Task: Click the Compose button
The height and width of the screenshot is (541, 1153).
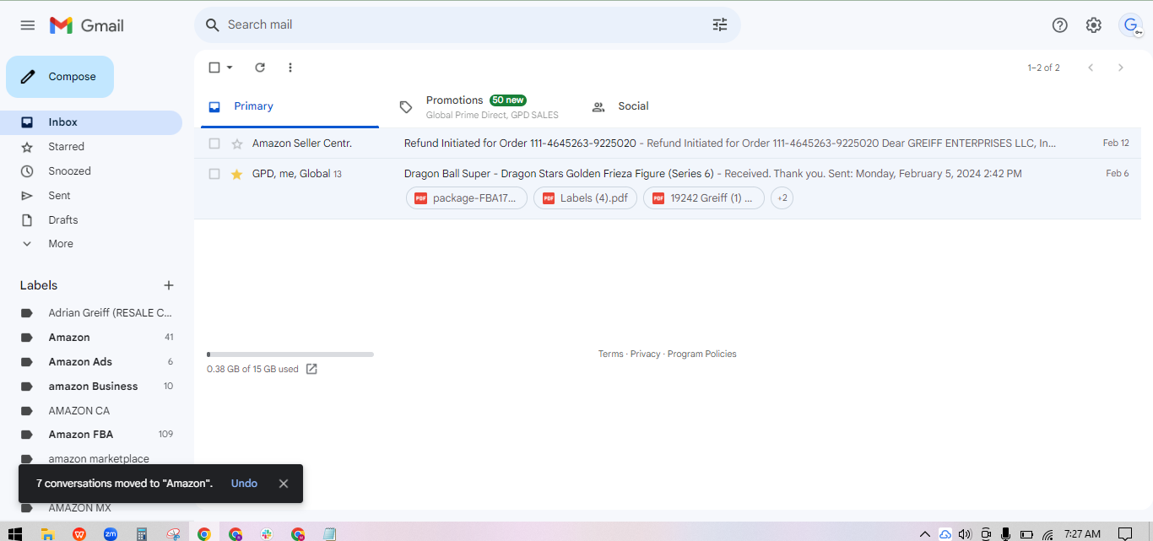Action: [x=60, y=77]
